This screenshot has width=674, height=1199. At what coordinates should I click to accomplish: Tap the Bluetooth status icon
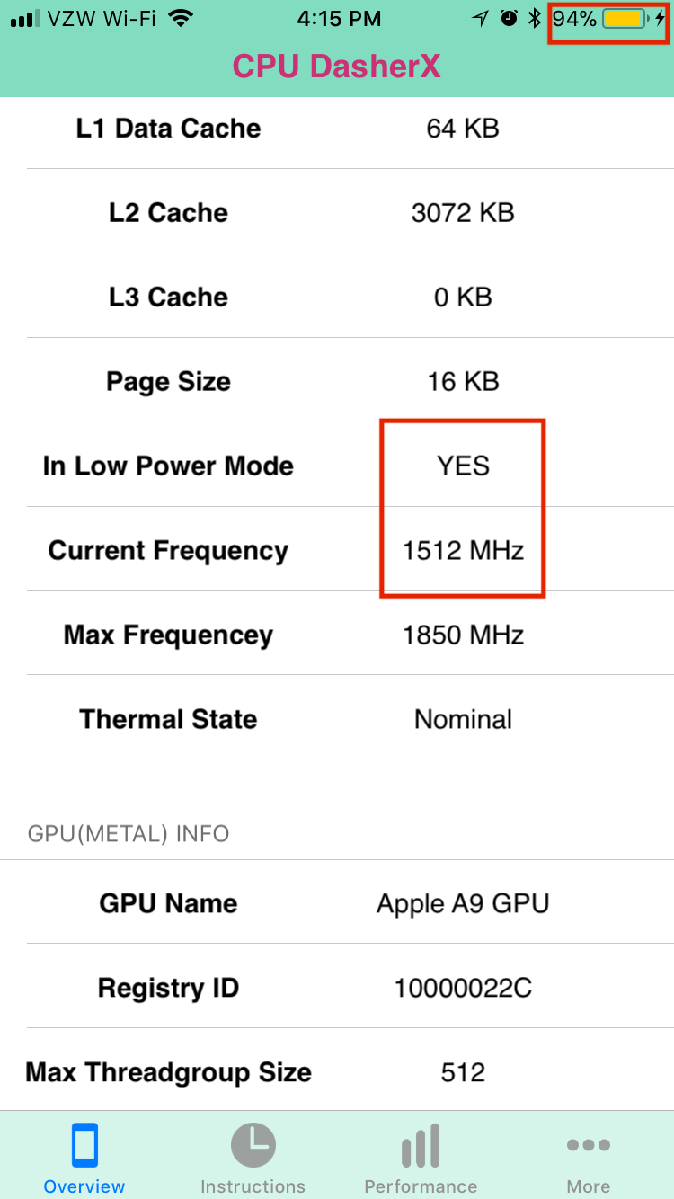[x=535, y=18]
